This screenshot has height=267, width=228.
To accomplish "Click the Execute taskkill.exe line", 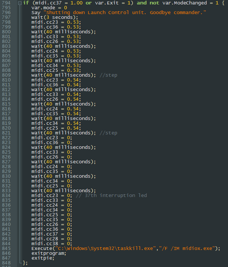I will click(x=126, y=248).
